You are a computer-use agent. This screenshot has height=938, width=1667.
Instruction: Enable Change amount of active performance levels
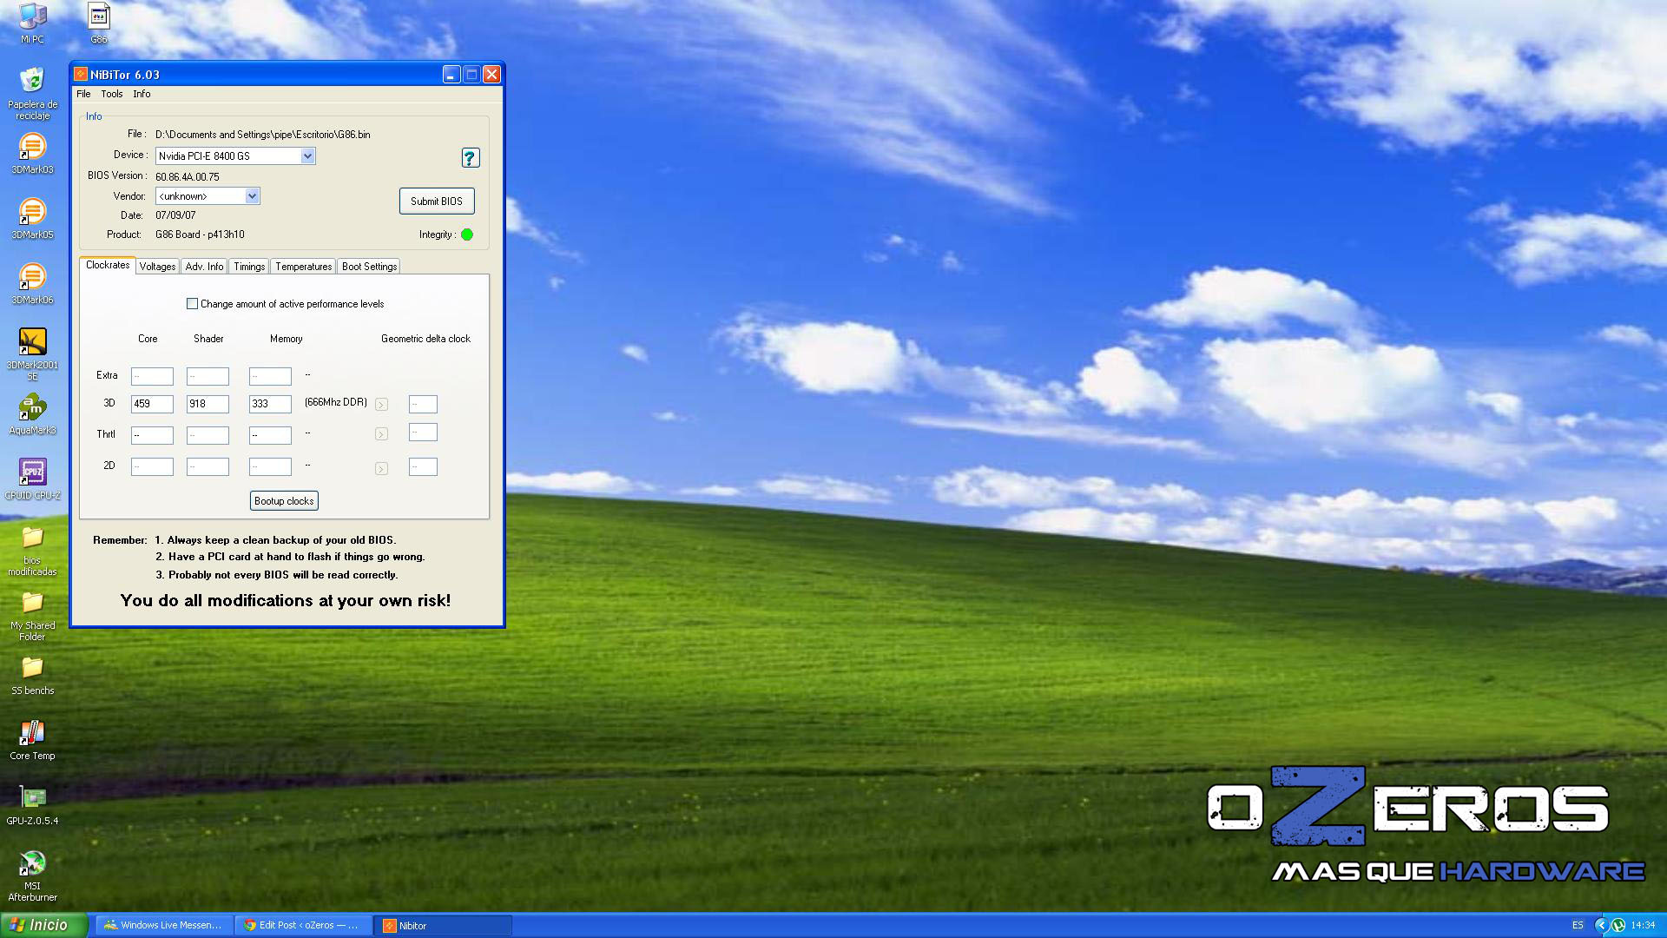click(x=192, y=304)
